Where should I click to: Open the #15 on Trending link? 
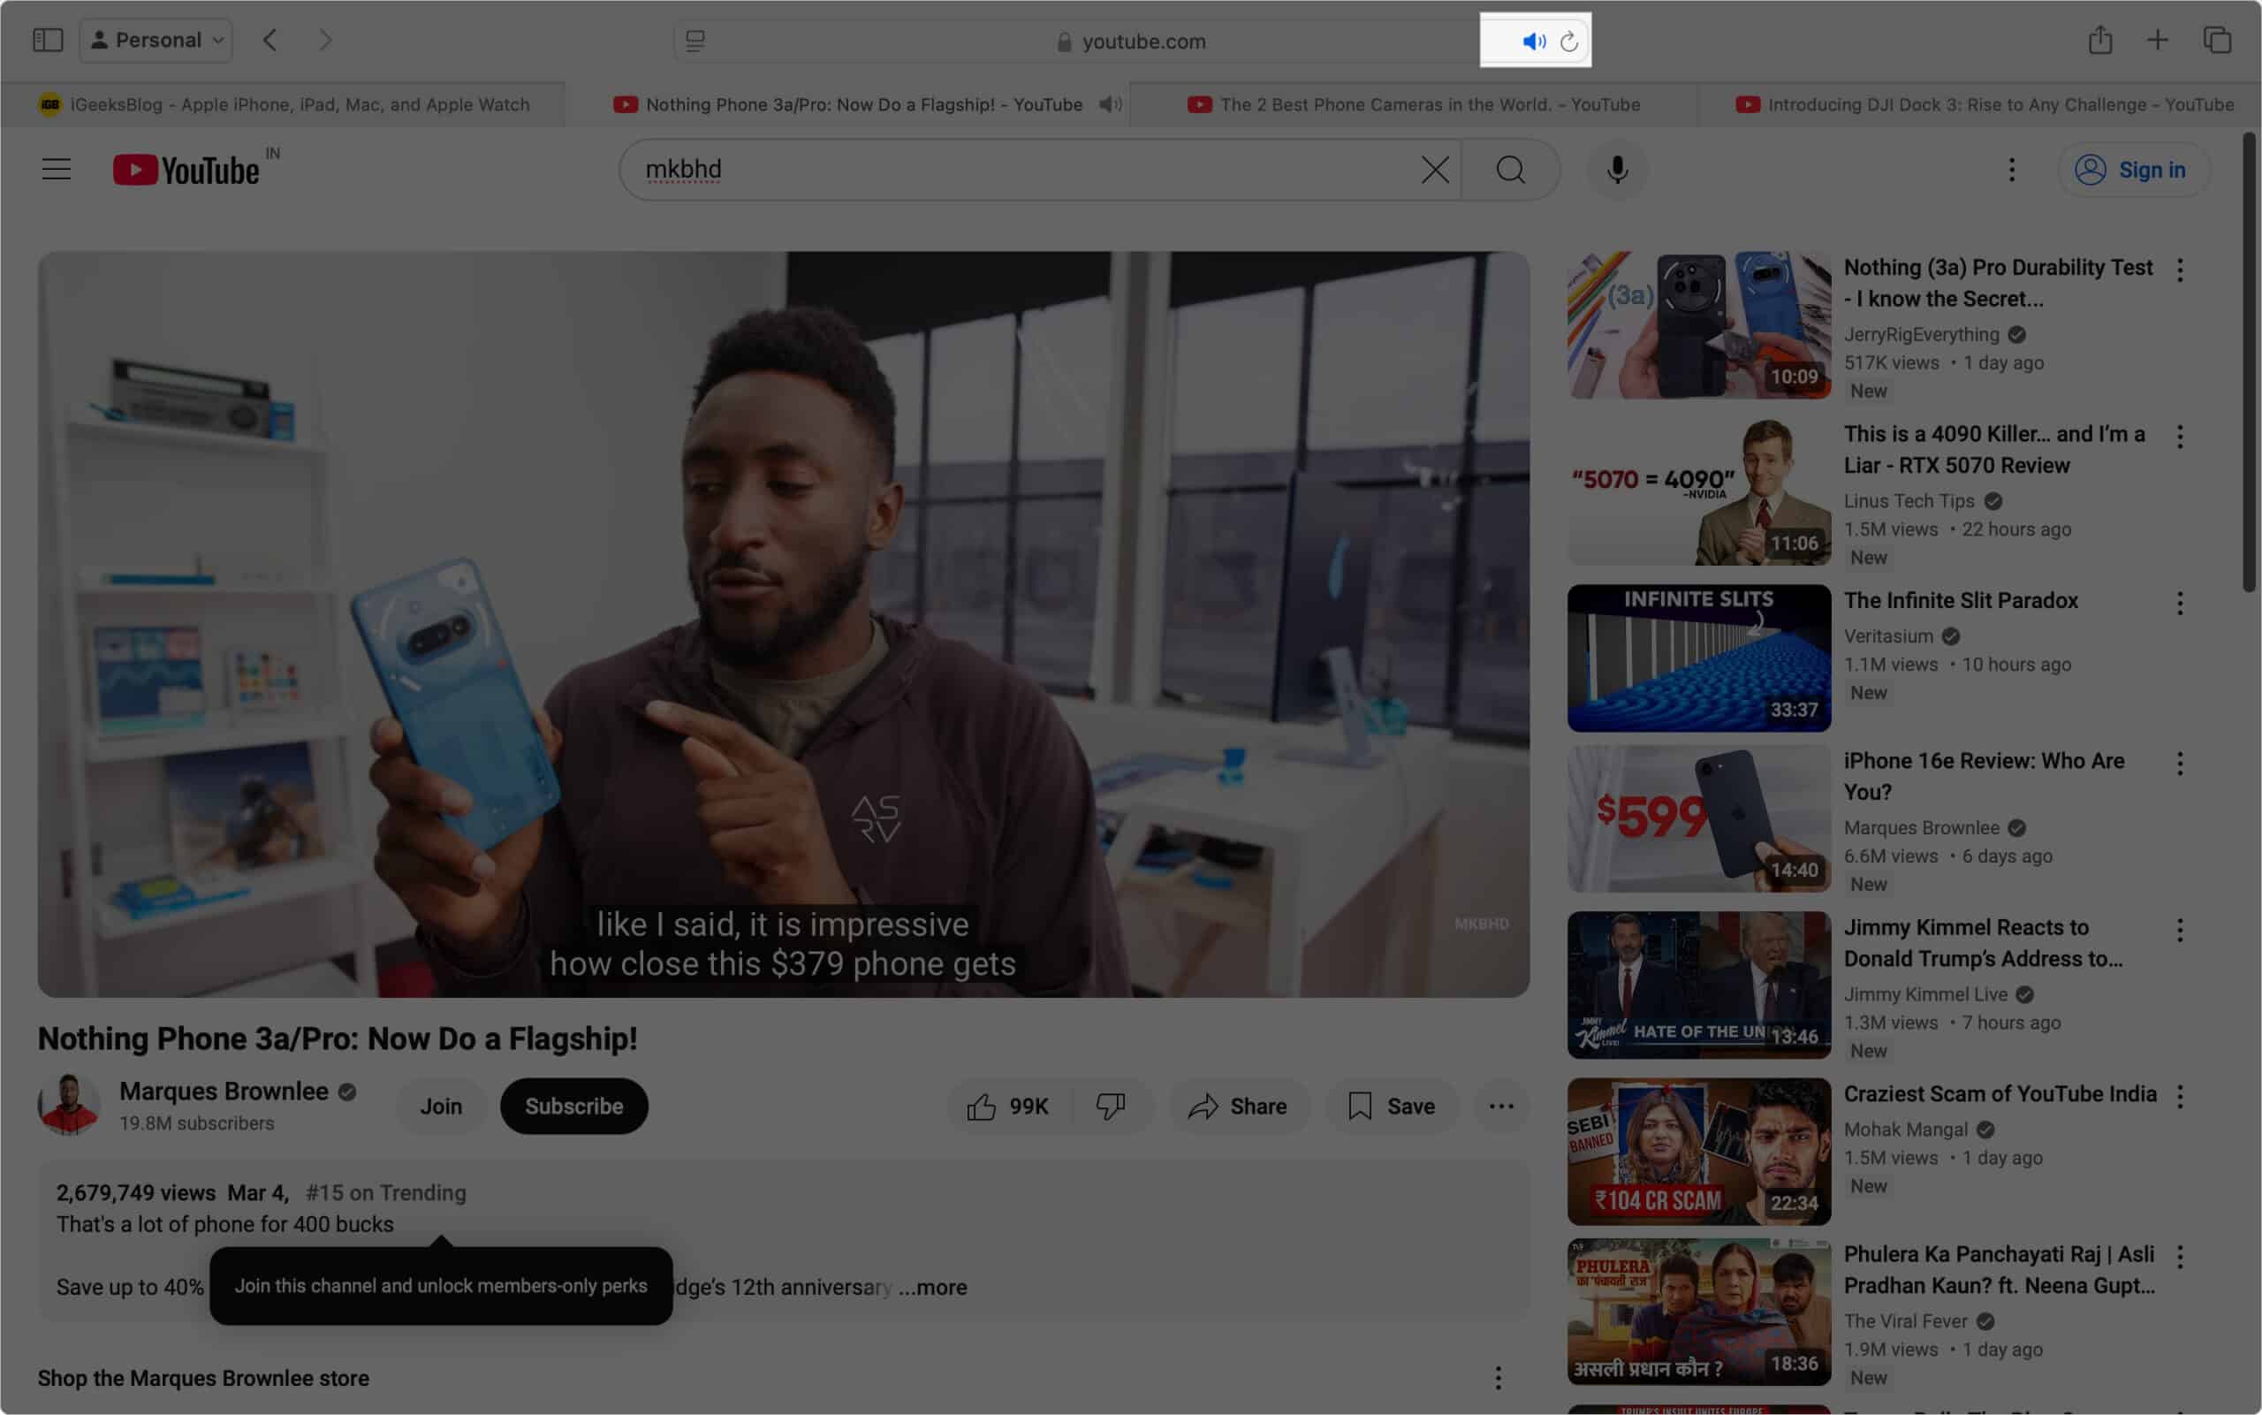click(385, 1192)
